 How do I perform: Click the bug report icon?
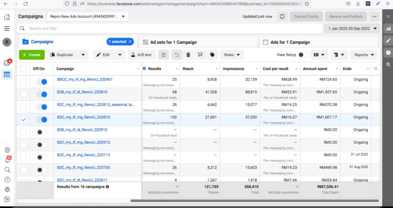[x=7, y=190]
